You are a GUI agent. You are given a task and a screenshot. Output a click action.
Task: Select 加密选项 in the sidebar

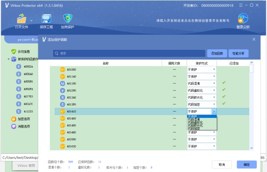(24, 119)
